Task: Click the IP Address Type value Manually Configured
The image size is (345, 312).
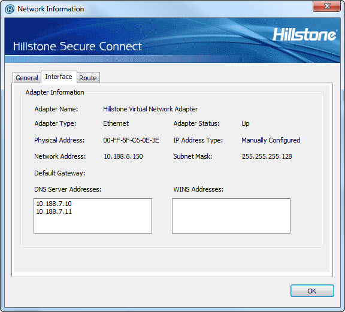Action: tap(271, 140)
